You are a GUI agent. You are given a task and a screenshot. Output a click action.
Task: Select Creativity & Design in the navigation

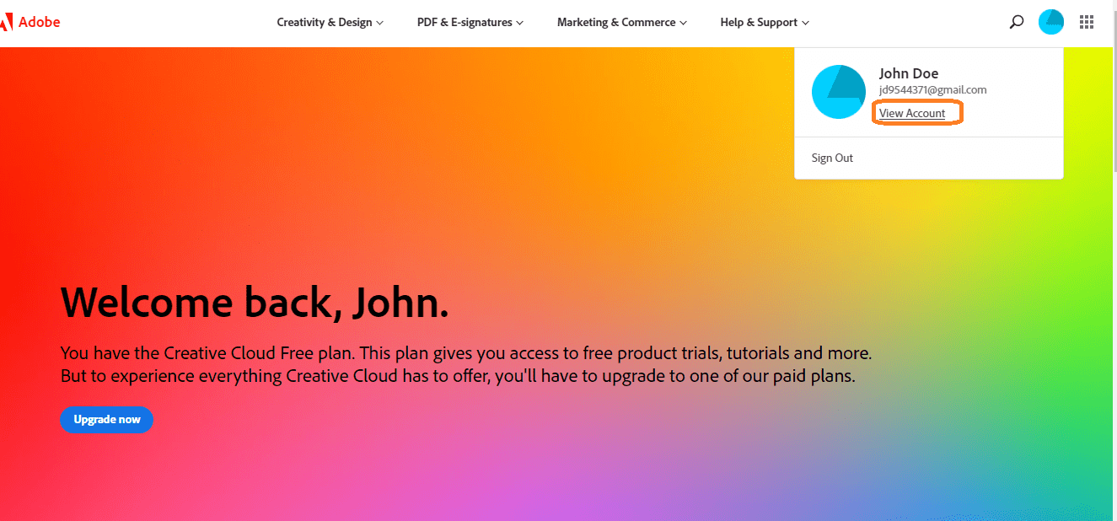(x=330, y=23)
